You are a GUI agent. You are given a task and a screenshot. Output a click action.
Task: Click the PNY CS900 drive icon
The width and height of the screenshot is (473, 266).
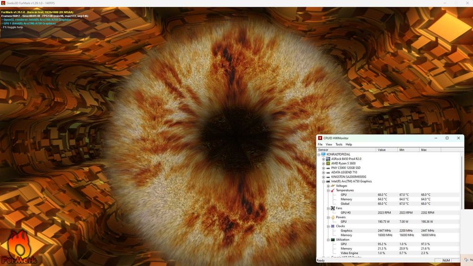click(x=328, y=168)
